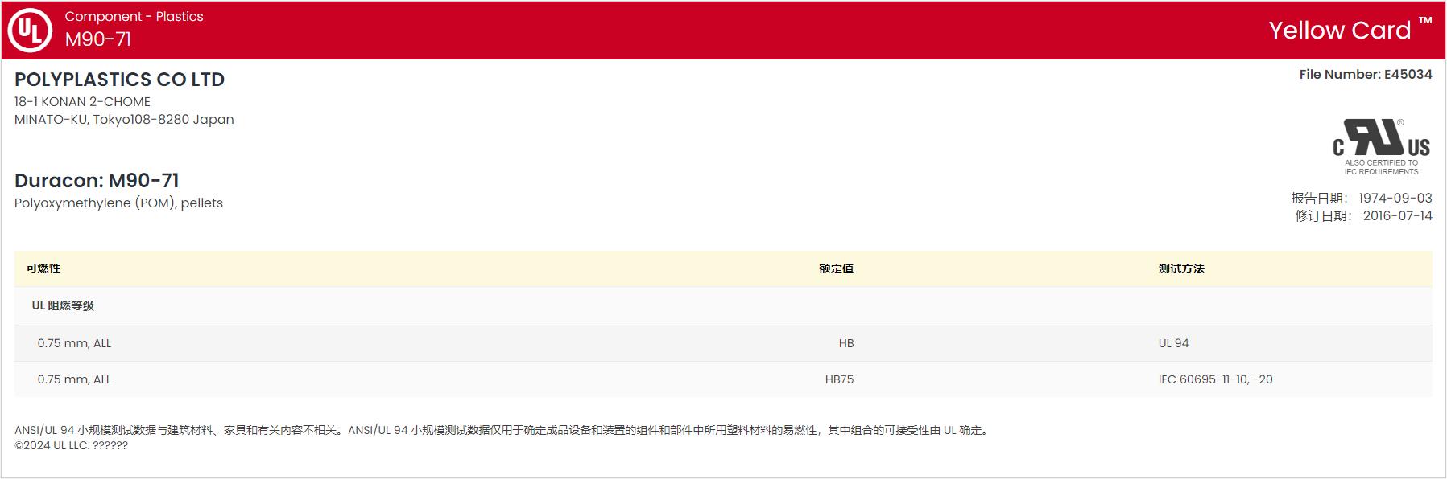Click the Duracon: M90-71 heading
1447x479 pixels.
coord(97,181)
